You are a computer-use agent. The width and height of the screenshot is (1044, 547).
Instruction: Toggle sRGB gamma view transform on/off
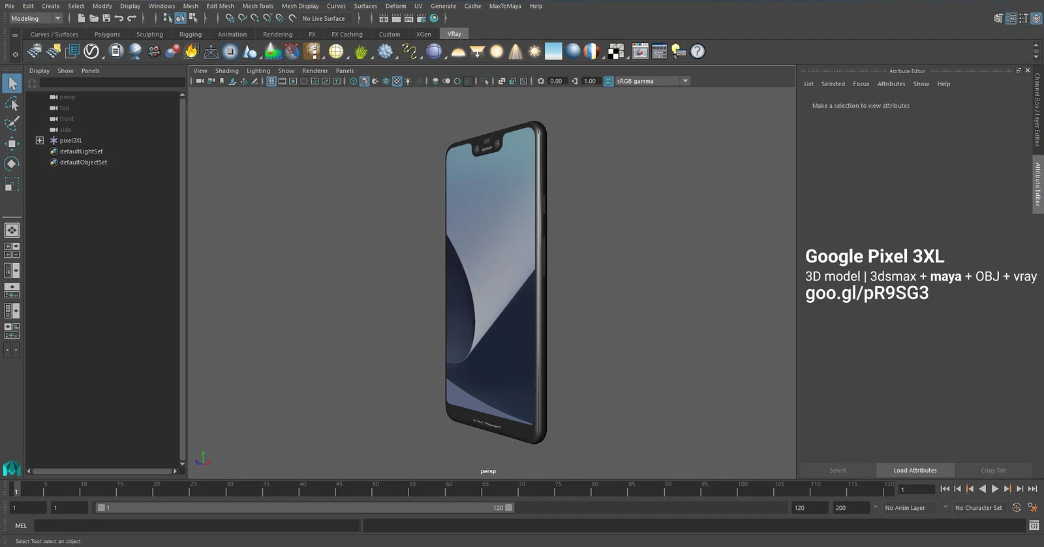click(x=609, y=81)
